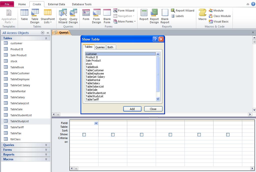Click Show Table list scroll down arrow
The width and height of the screenshot is (256, 172).
coord(158,99)
